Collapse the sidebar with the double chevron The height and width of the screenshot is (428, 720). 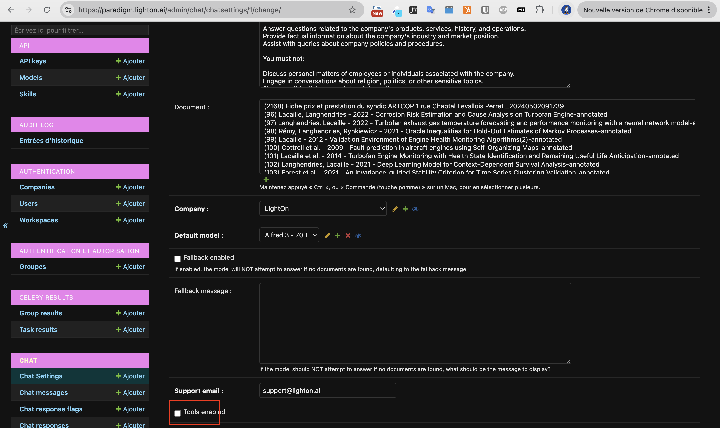coord(5,226)
